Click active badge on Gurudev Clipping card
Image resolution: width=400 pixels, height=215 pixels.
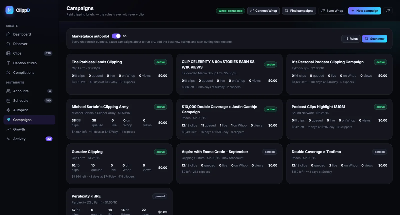[160, 152]
